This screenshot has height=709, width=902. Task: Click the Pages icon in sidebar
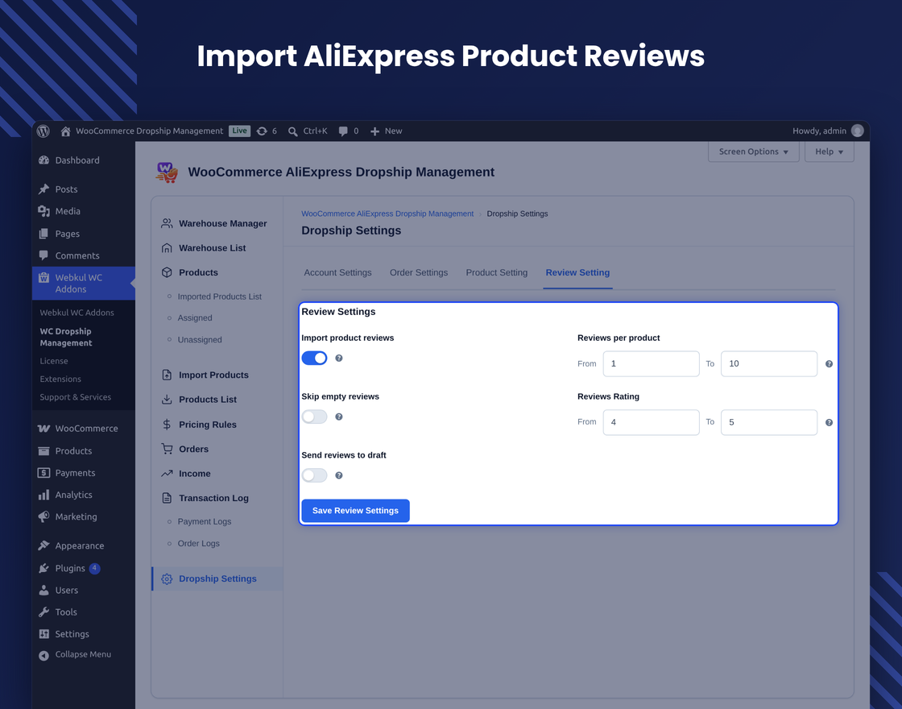tap(43, 234)
